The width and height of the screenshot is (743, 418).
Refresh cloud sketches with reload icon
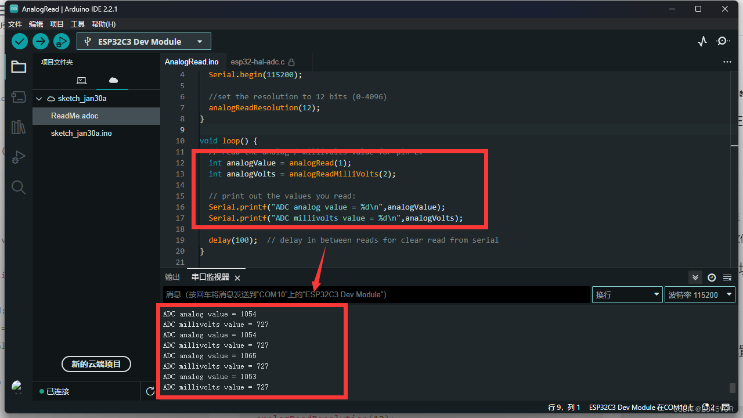click(150, 391)
